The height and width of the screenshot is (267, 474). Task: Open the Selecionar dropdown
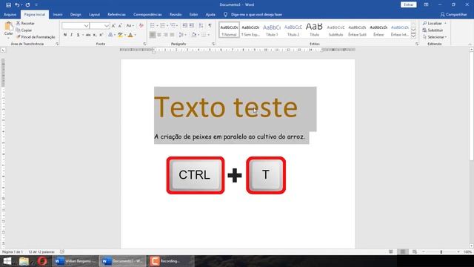[435, 37]
